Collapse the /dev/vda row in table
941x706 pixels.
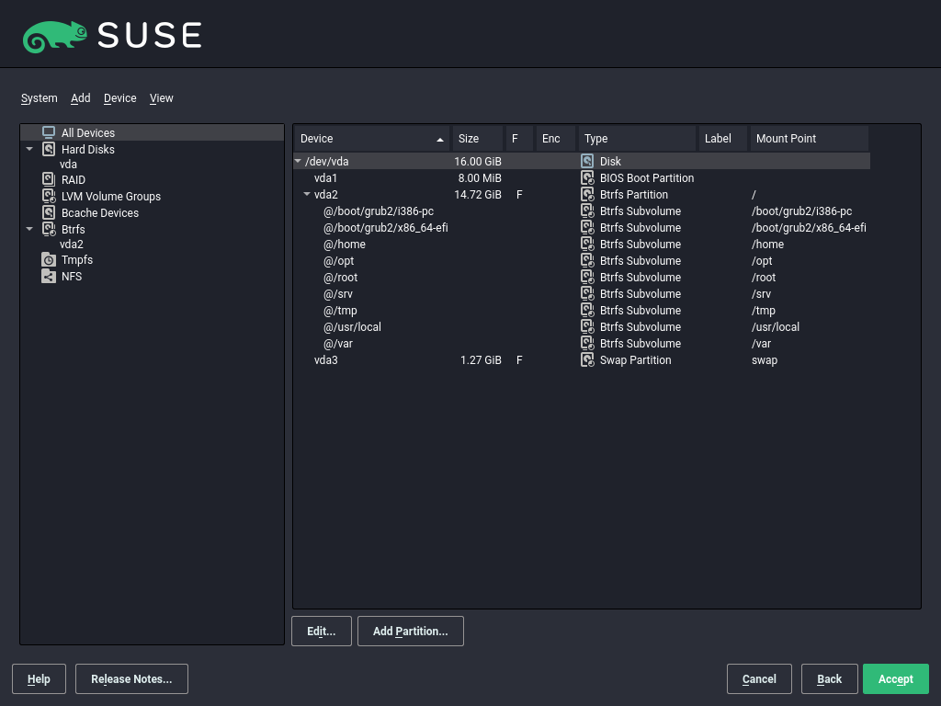click(x=298, y=162)
